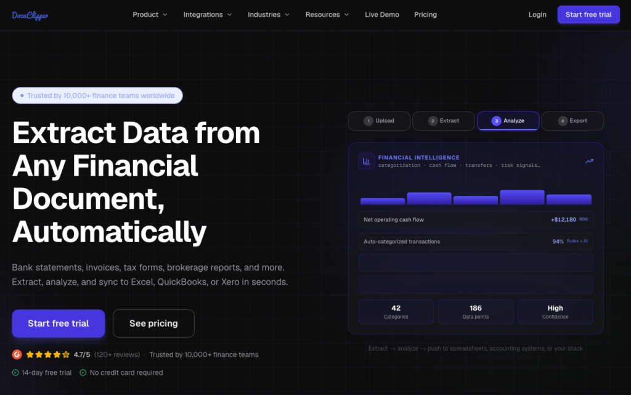Open the Live Demo page
631x395 pixels.
[382, 14]
